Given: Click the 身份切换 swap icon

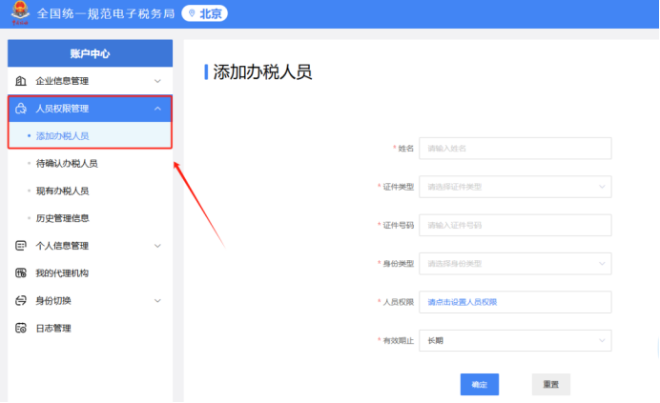Looking at the screenshot, I should [21, 300].
